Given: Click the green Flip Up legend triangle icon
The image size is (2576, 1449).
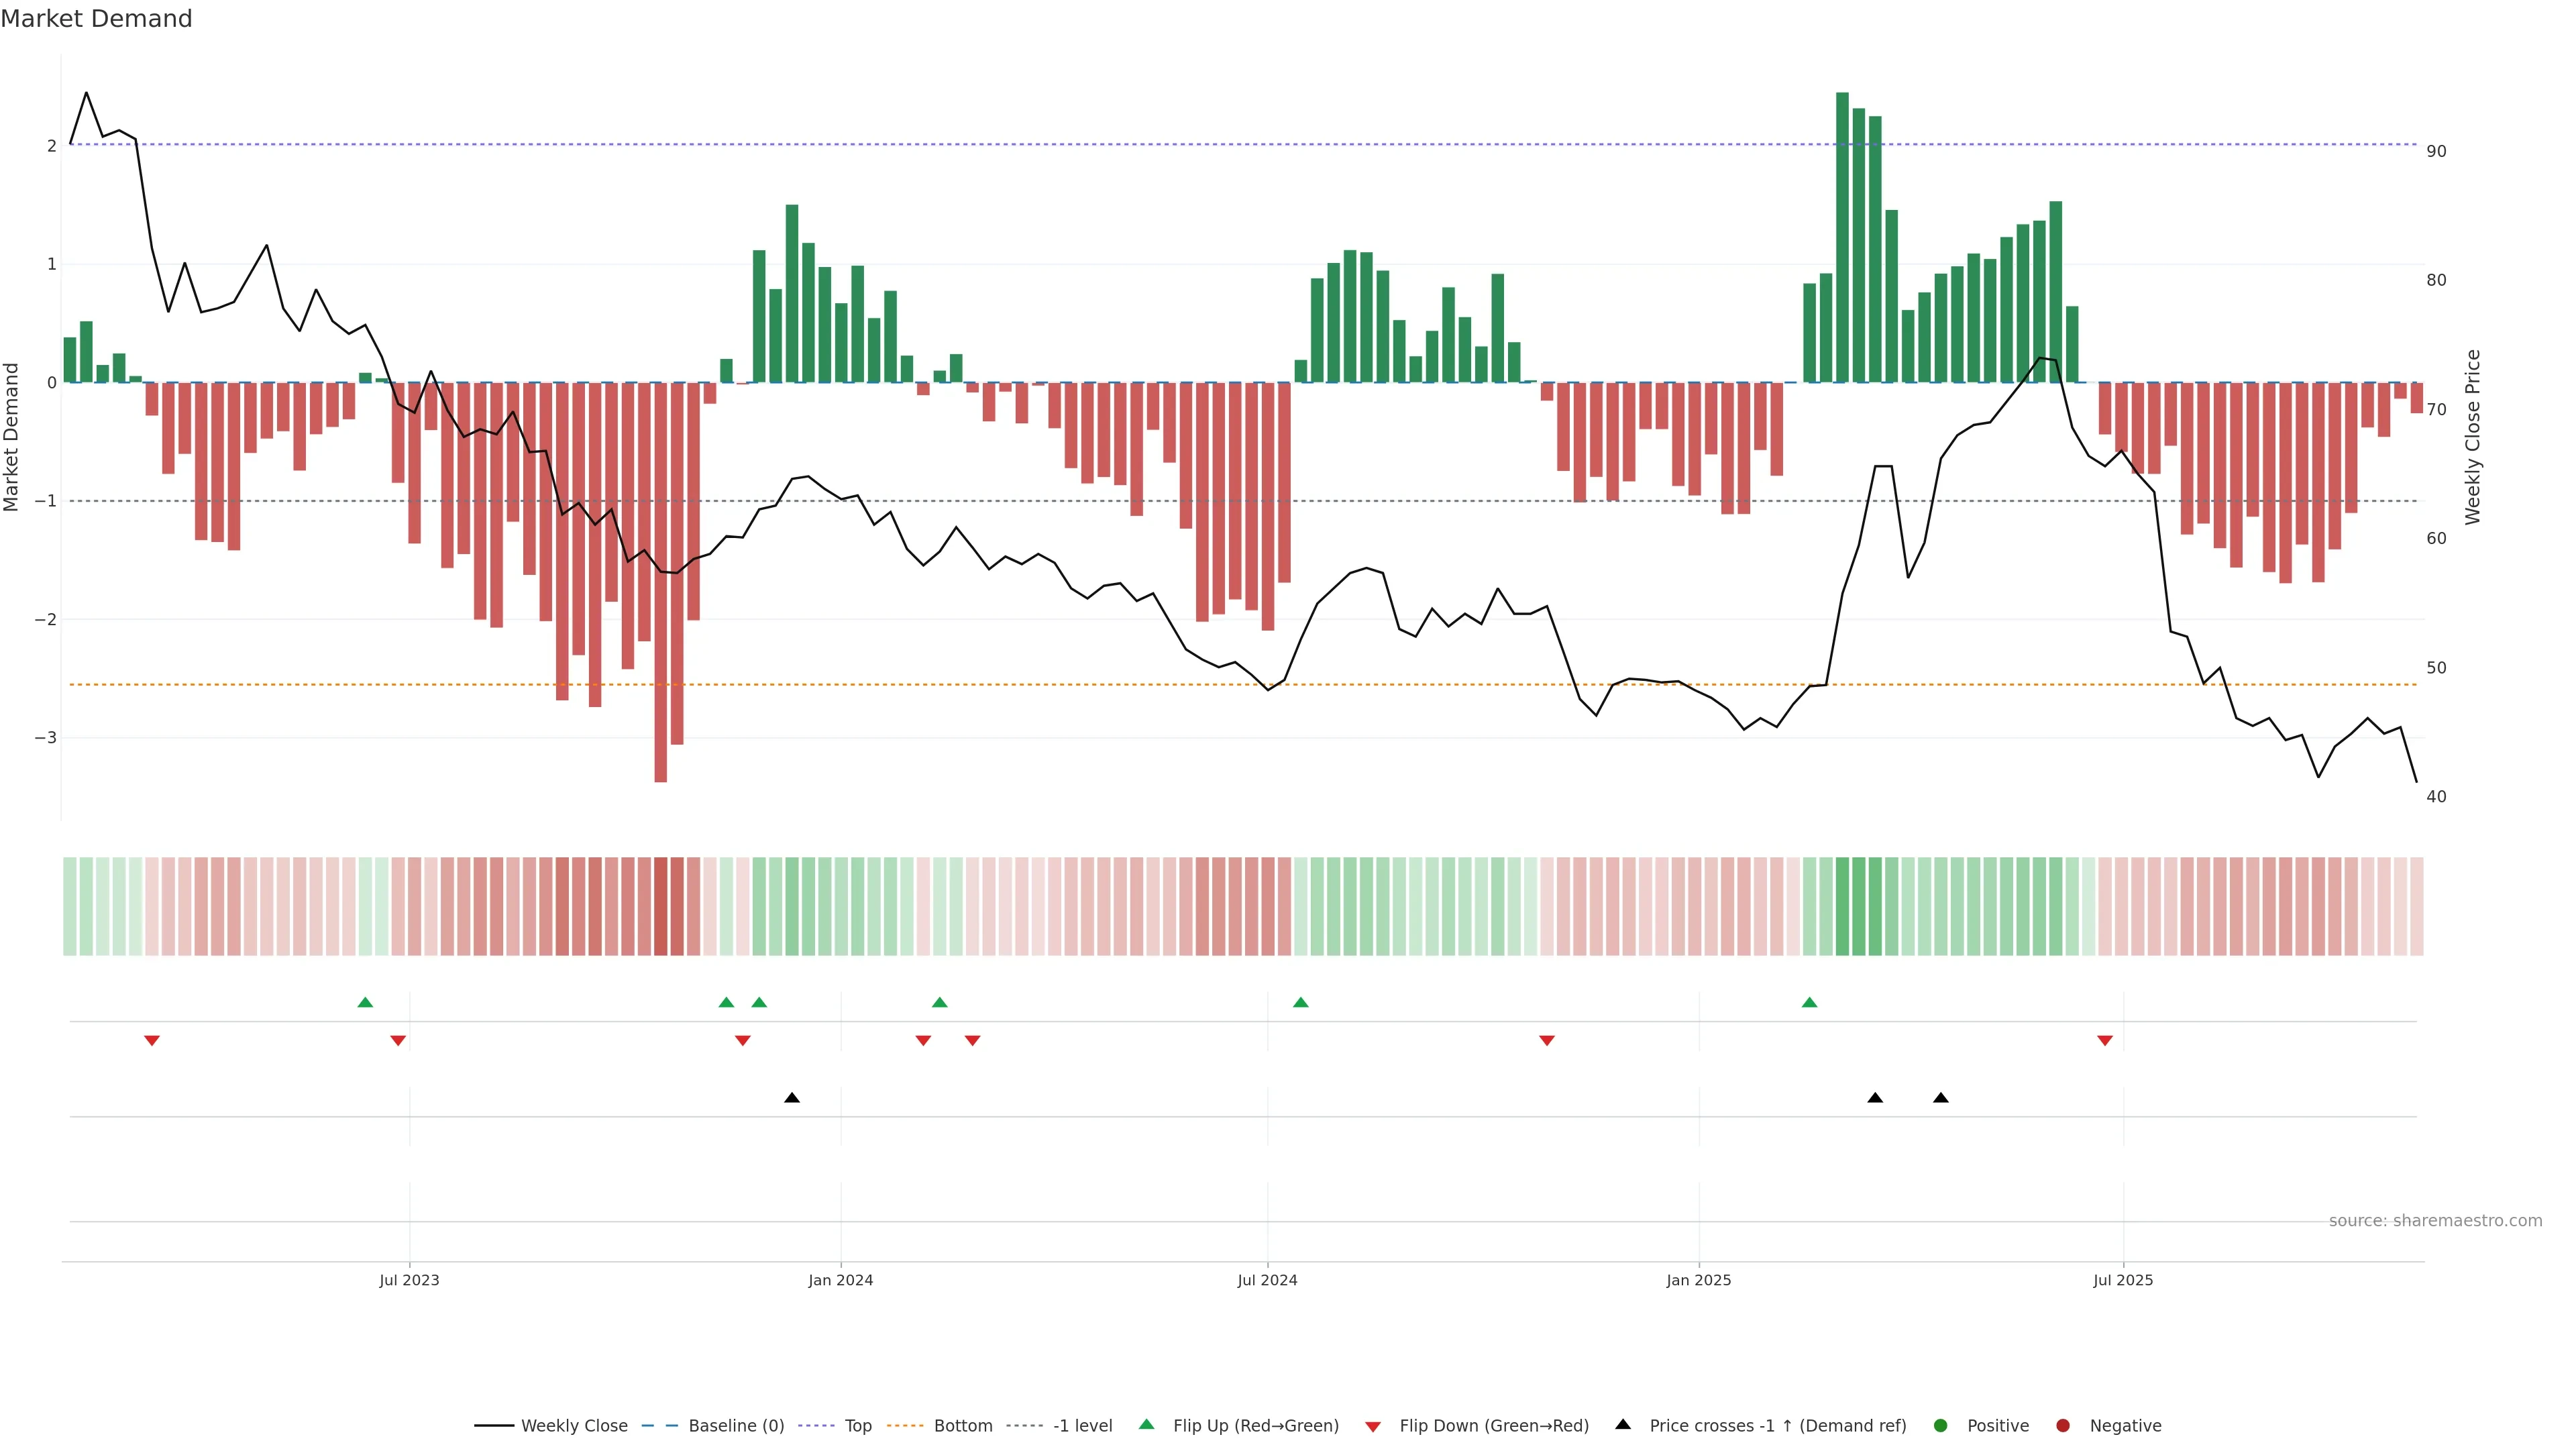Looking at the screenshot, I should pos(1146,1424).
